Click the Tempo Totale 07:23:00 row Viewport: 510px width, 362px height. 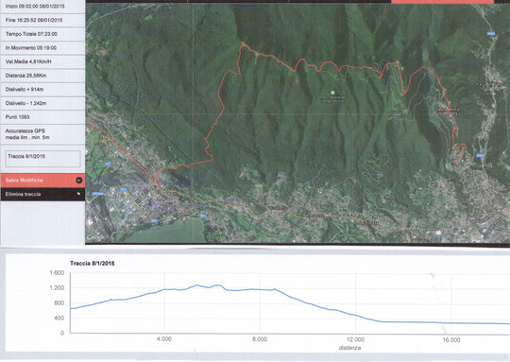coord(42,34)
